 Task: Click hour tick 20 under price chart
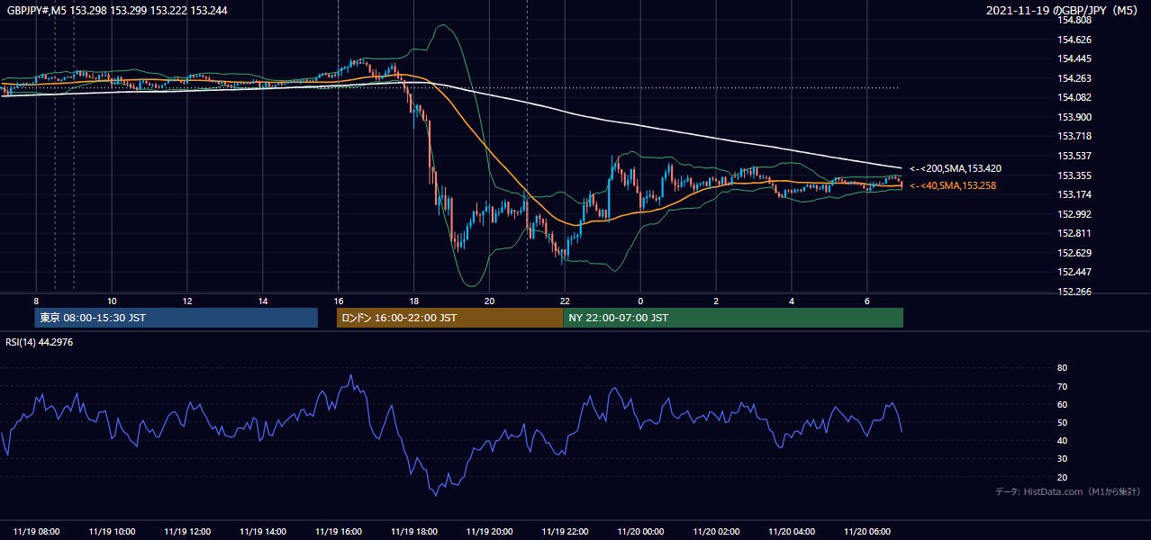coord(490,301)
